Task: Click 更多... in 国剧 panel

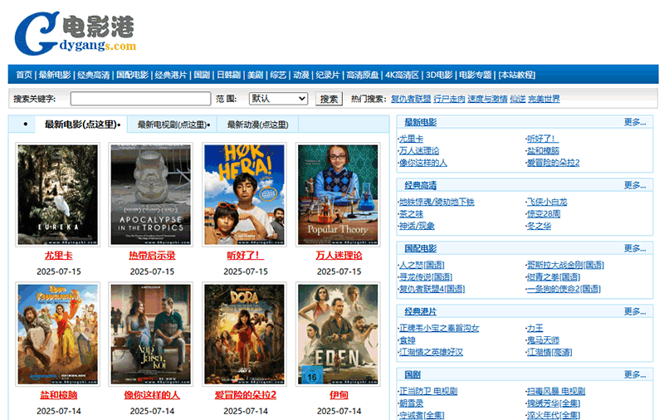Action: (x=635, y=374)
